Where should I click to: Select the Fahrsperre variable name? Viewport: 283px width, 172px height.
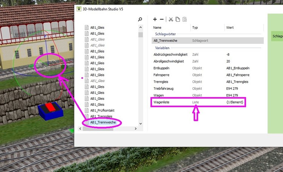point(161,75)
